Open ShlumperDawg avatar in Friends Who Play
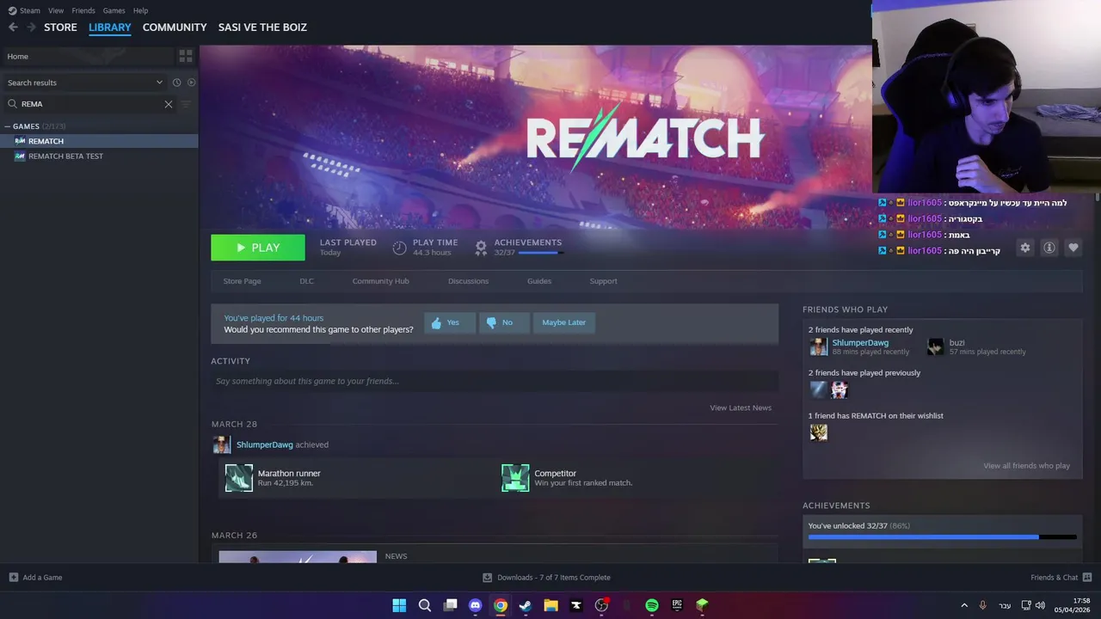This screenshot has height=619, width=1101. pos(818,346)
